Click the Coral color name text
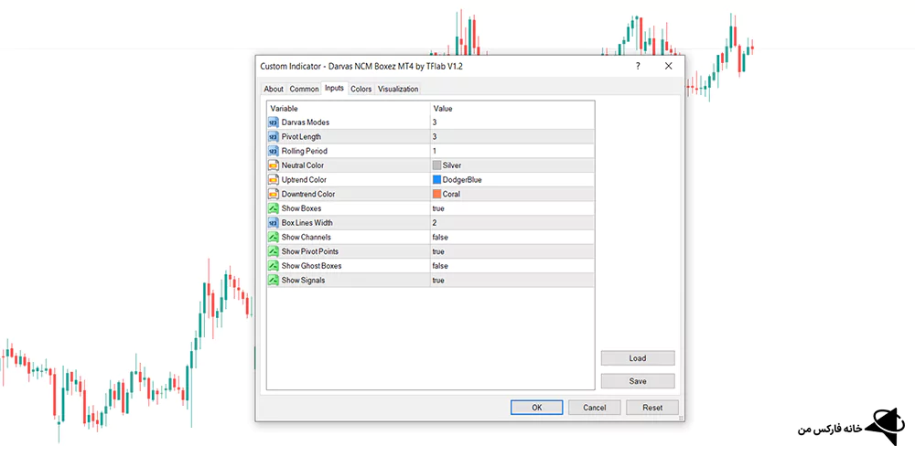This screenshot has width=915, height=457. [x=452, y=194]
